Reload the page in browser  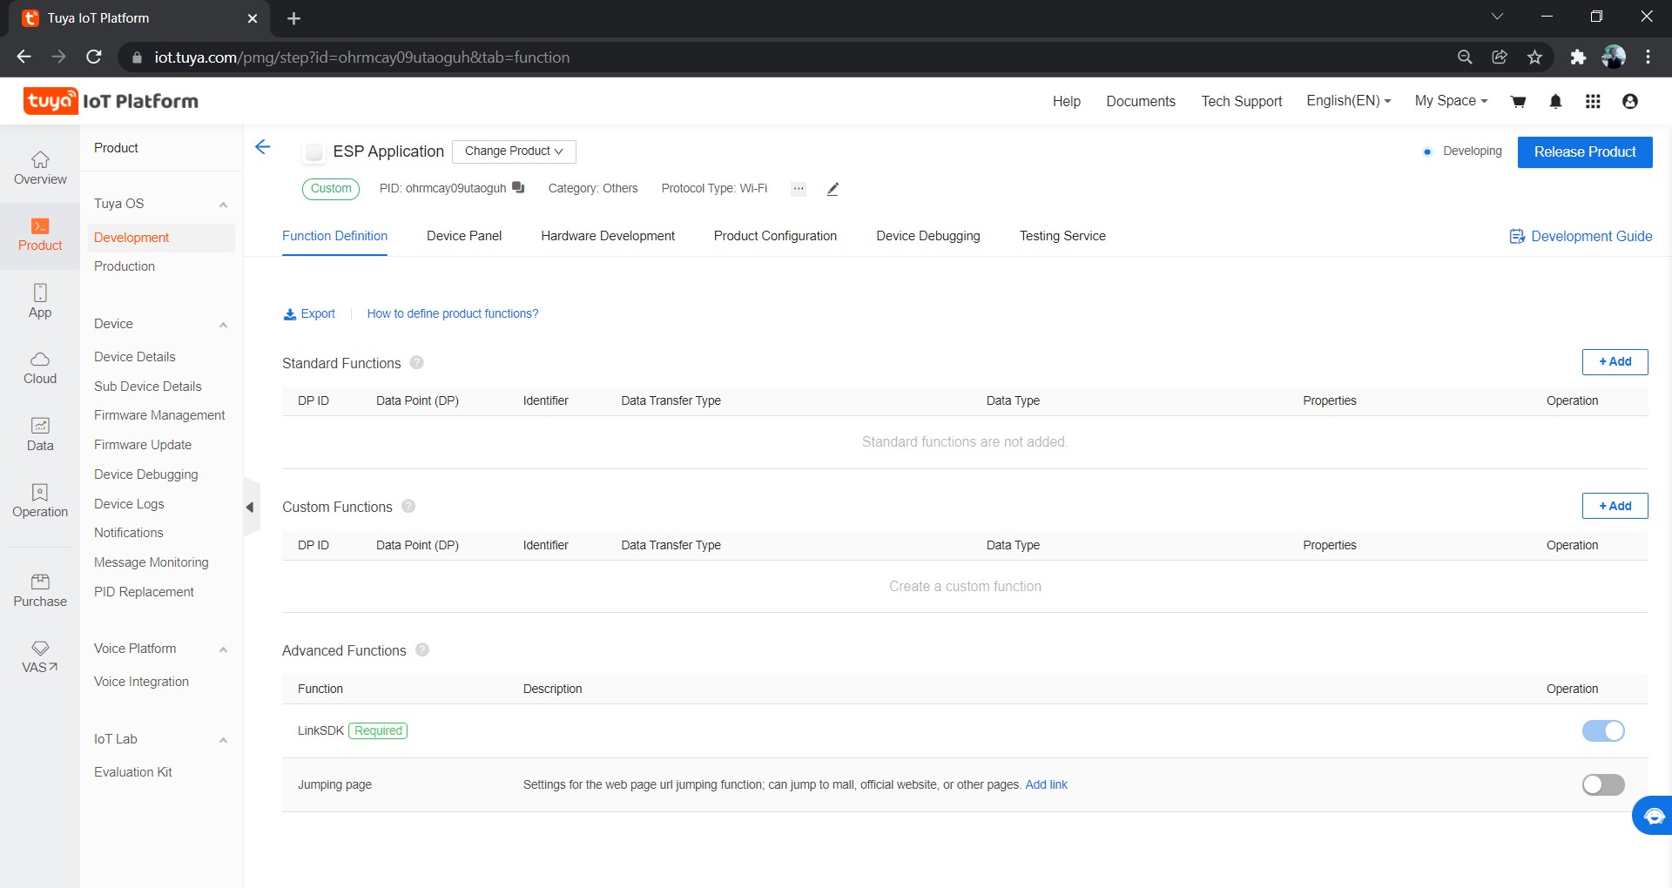tap(94, 57)
